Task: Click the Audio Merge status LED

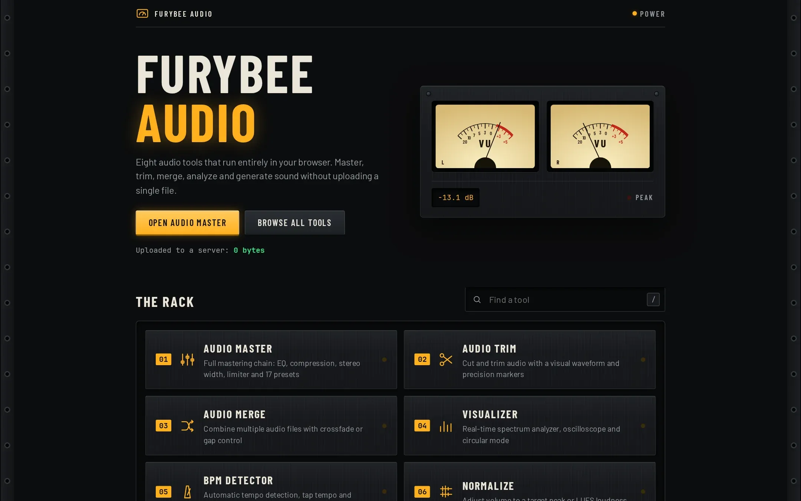Action: click(x=385, y=426)
